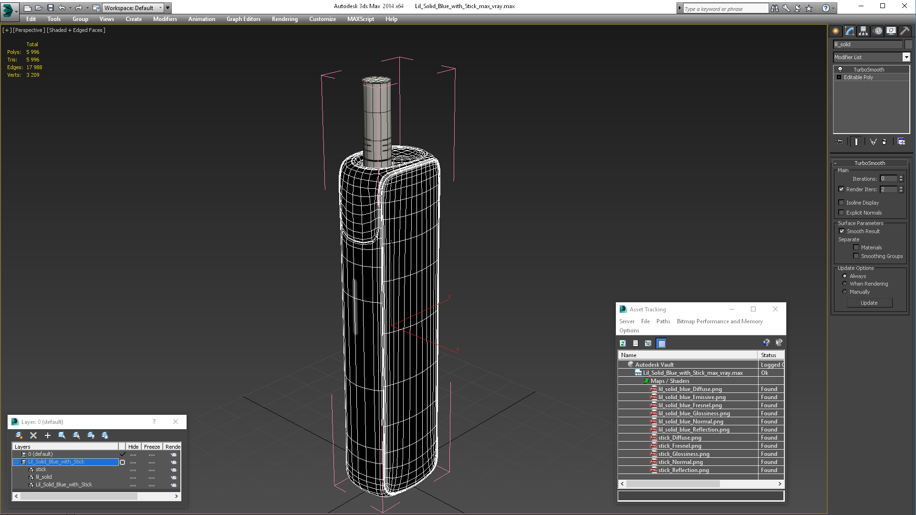Open the Utilities hammer panel icon

point(905,31)
